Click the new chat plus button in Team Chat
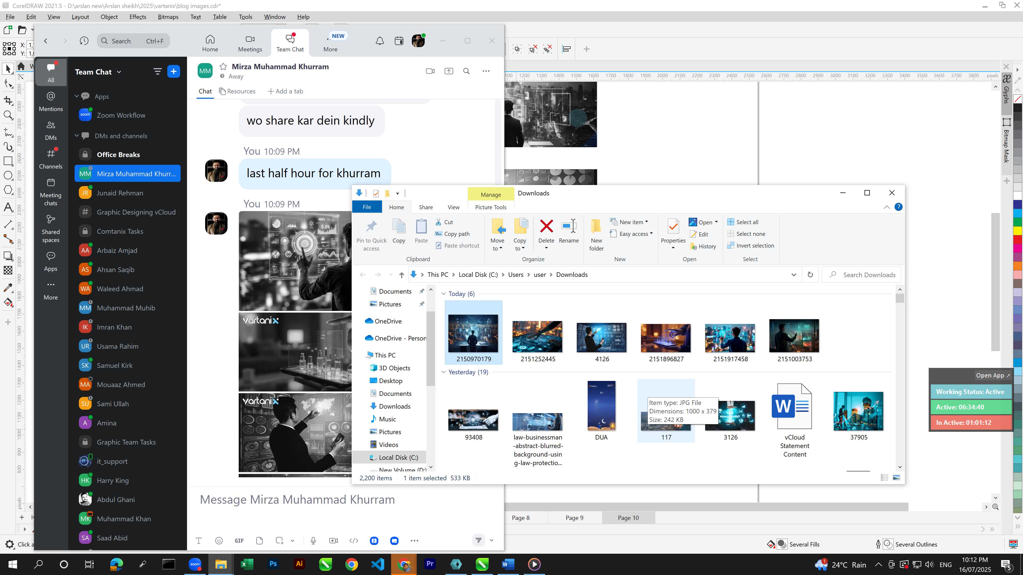1023x575 pixels. (x=173, y=71)
